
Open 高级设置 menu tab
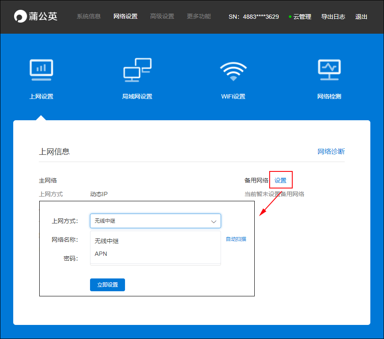162,16
